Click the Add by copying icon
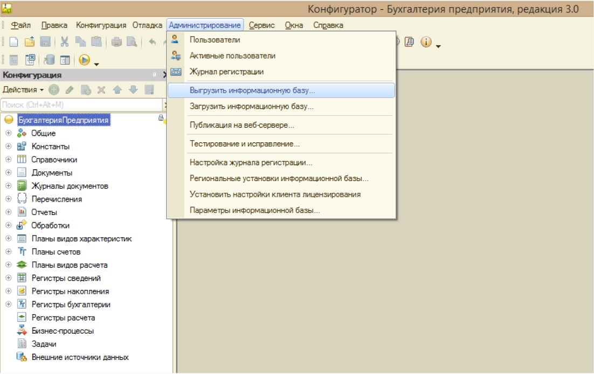The width and height of the screenshot is (594, 374). coord(86,90)
